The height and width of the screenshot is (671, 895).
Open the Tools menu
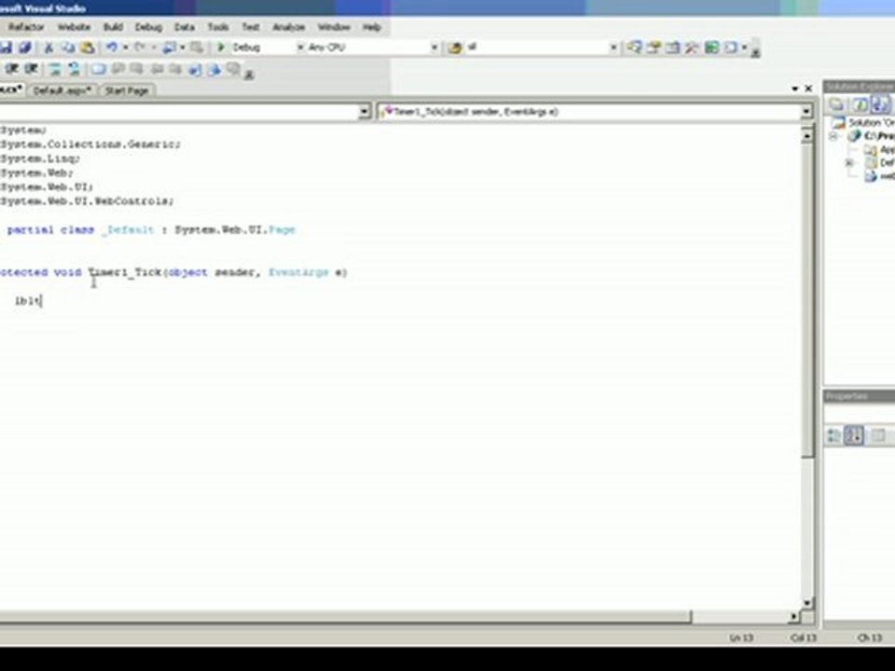pos(218,27)
